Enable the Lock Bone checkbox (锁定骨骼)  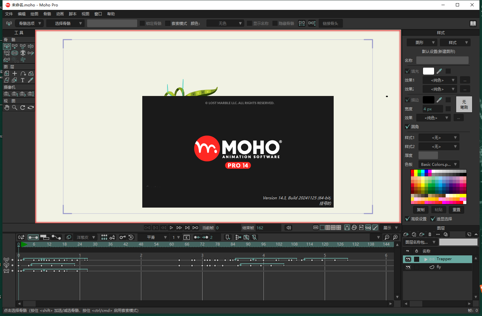coord(142,23)
